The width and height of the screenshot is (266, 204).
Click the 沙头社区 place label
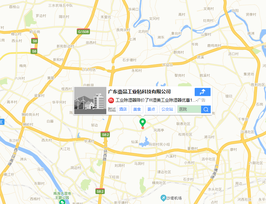(89, 70)
